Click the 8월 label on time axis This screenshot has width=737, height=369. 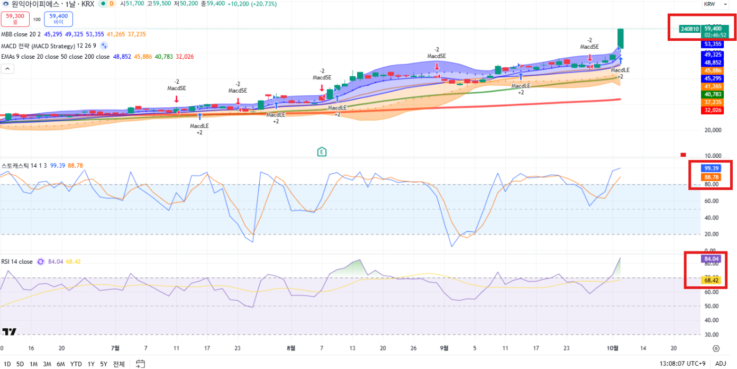pyautogui.click(x=291, y=348)
